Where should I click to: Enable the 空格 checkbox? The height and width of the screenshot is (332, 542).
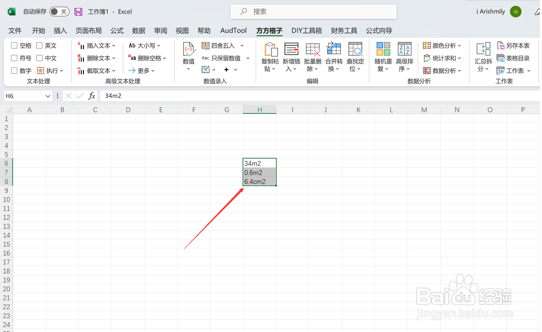(x=14, y=46)
